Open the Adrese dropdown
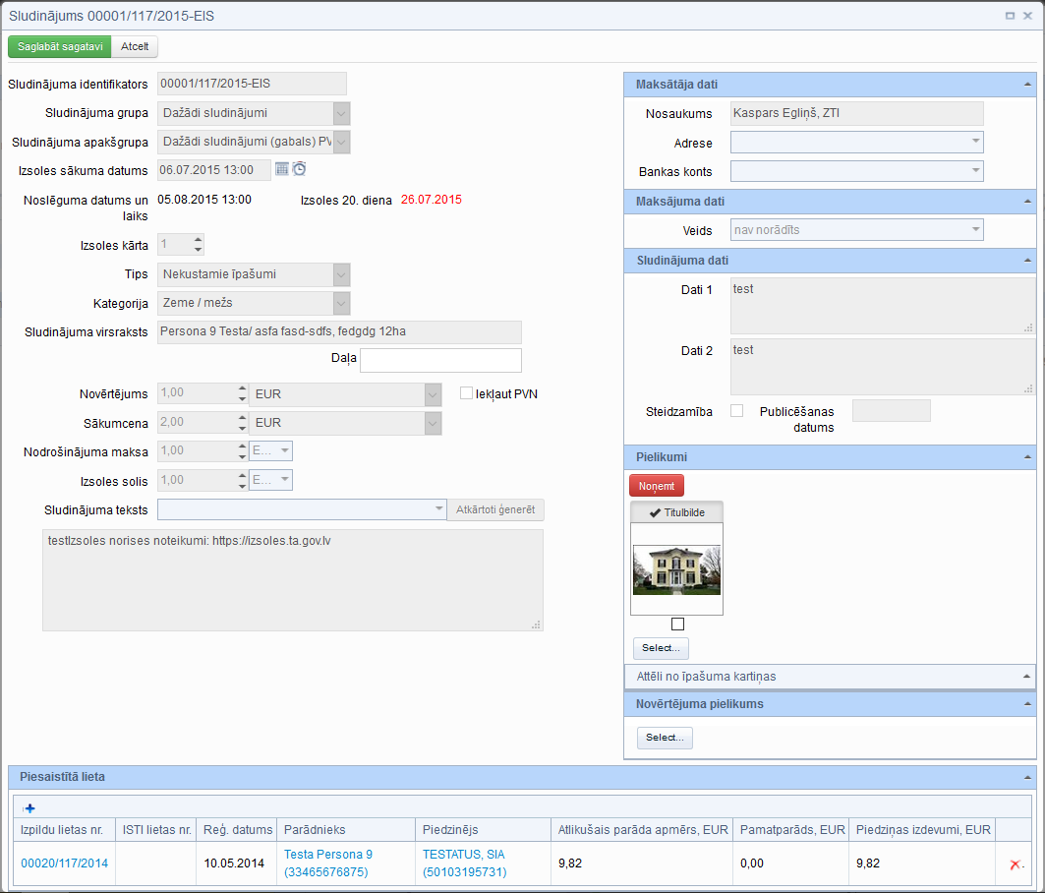This screenshot has height=893, width=1045. click(x=975, y=143)
